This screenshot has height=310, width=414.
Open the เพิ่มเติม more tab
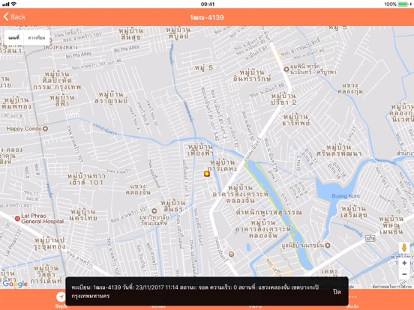tap(352, 300)
